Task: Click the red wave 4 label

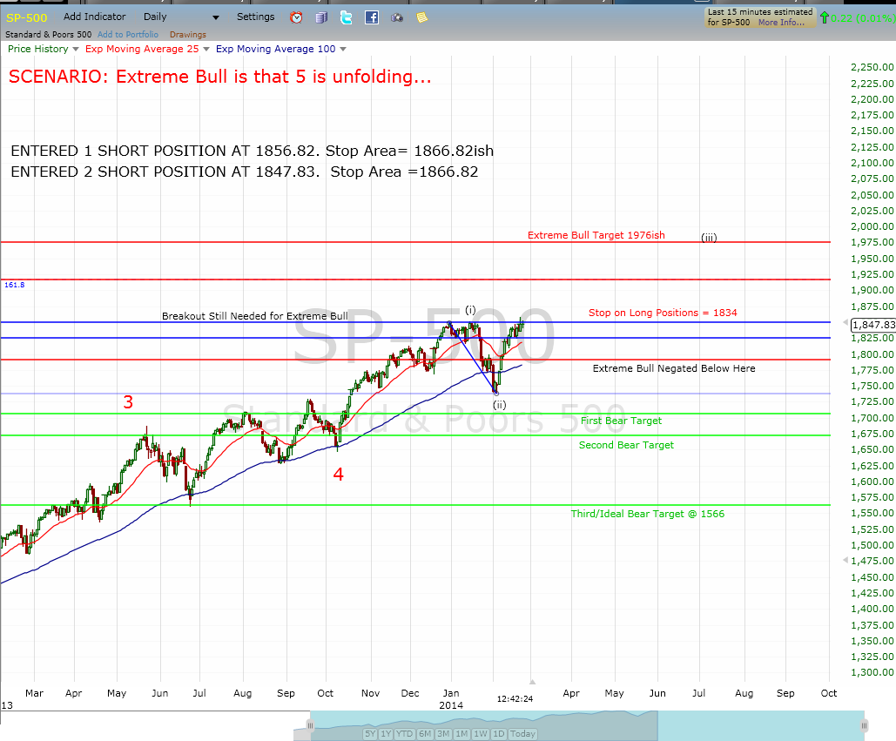Action: coord(338,475)
